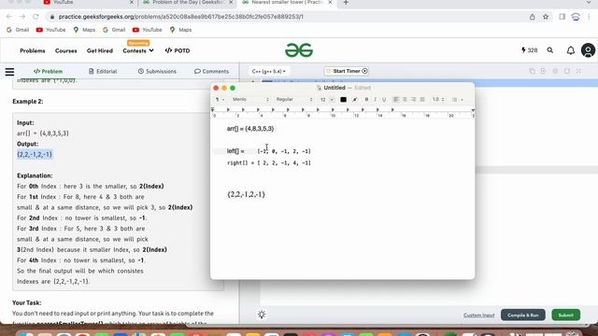Open the browser side panel icon
598x336 pixels.
point(562,17)
